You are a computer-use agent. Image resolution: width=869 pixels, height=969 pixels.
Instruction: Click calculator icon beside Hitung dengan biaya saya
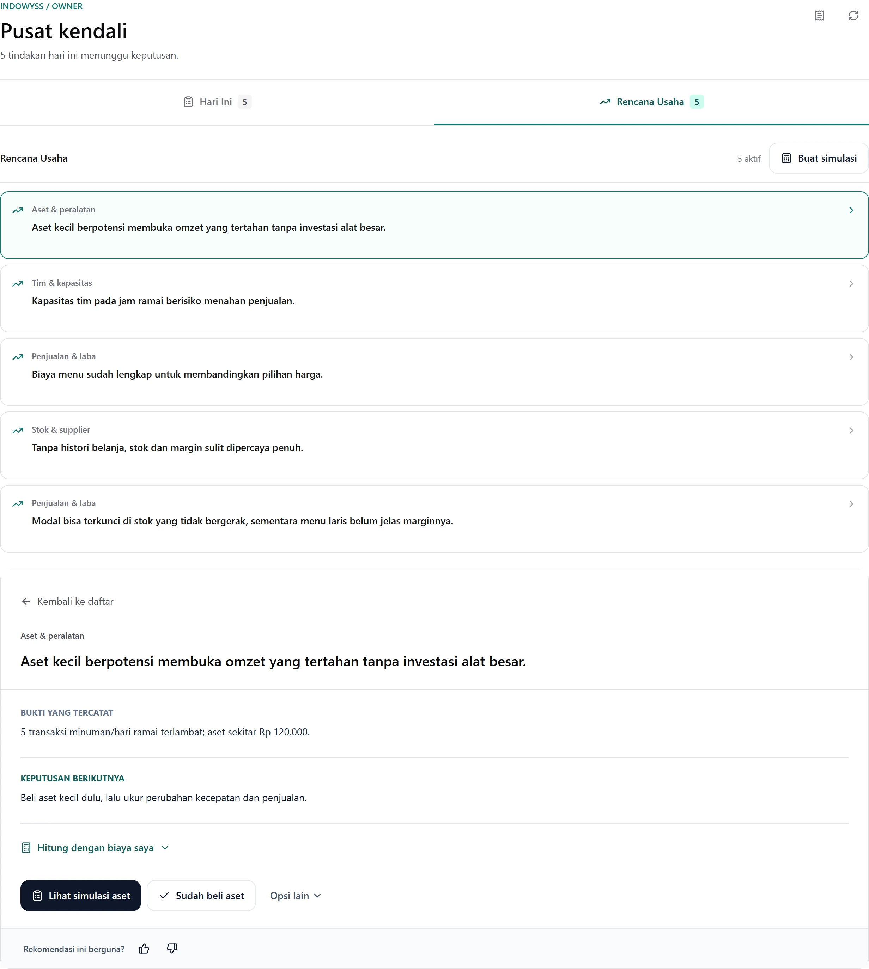pyautogui.click(x=26, y=848)
